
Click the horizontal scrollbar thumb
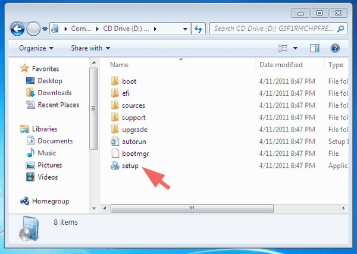coord(192,208)
